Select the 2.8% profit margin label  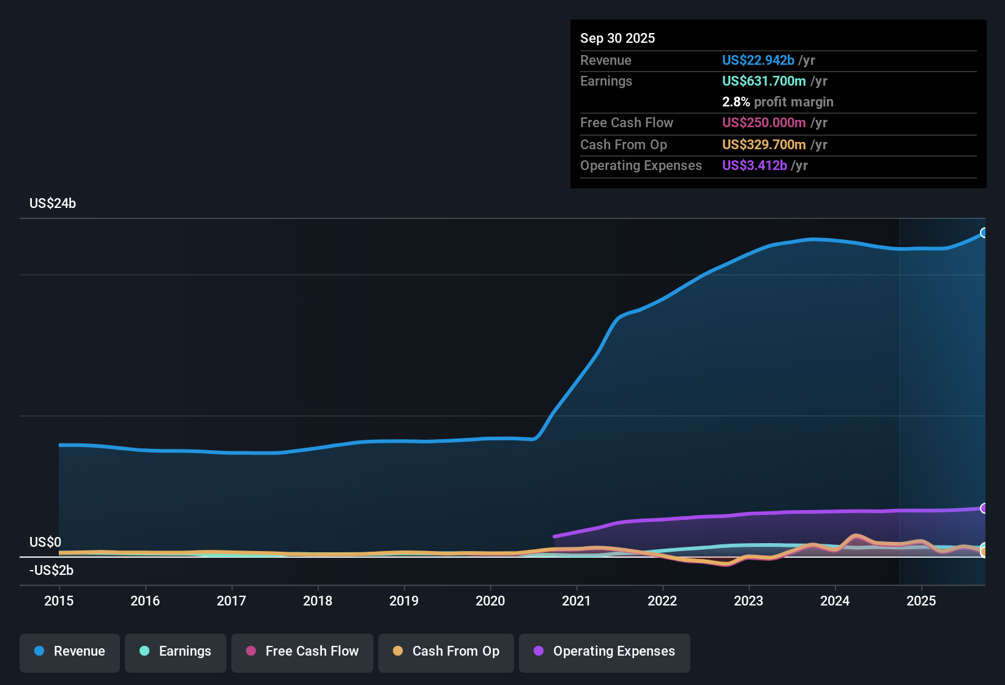(778, 102)
